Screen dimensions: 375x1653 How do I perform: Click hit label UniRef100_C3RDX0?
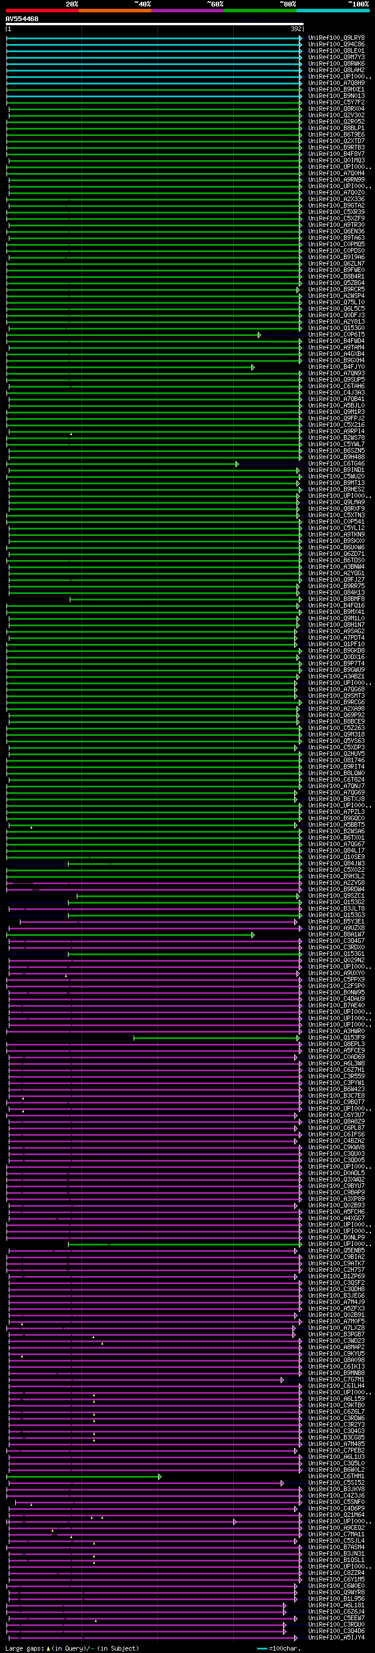click(336, 947)
